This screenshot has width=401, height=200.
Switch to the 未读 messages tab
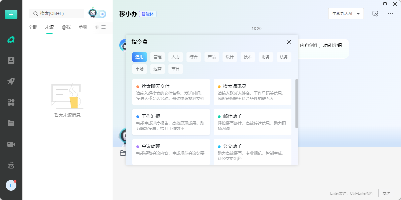(x=49, y=27)
